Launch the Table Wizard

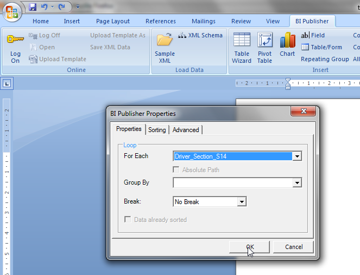[x=242, y=48]
